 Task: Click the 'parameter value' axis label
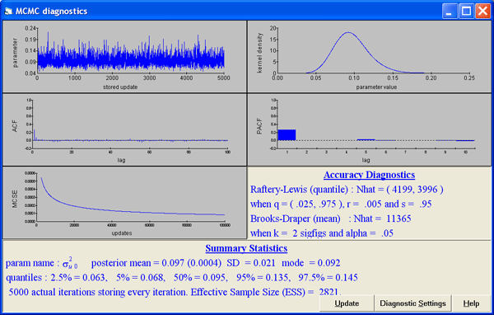coord(376,87)
